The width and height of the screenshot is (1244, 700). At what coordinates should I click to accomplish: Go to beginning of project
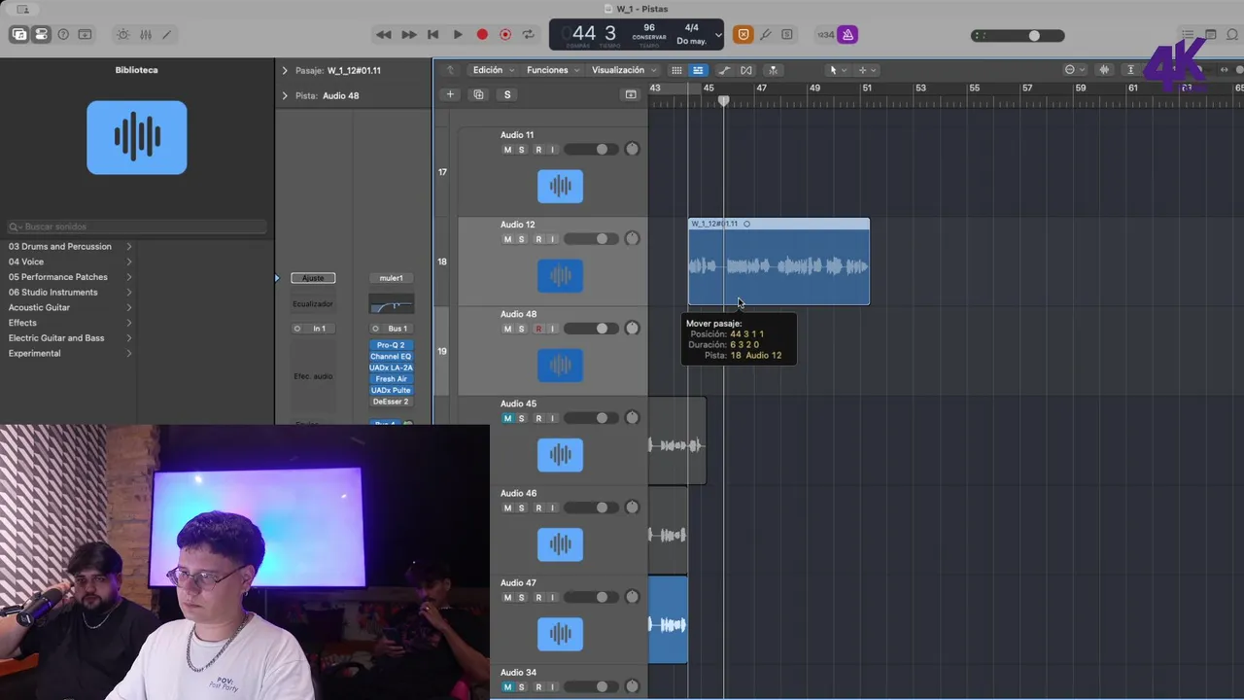(433, 34)
